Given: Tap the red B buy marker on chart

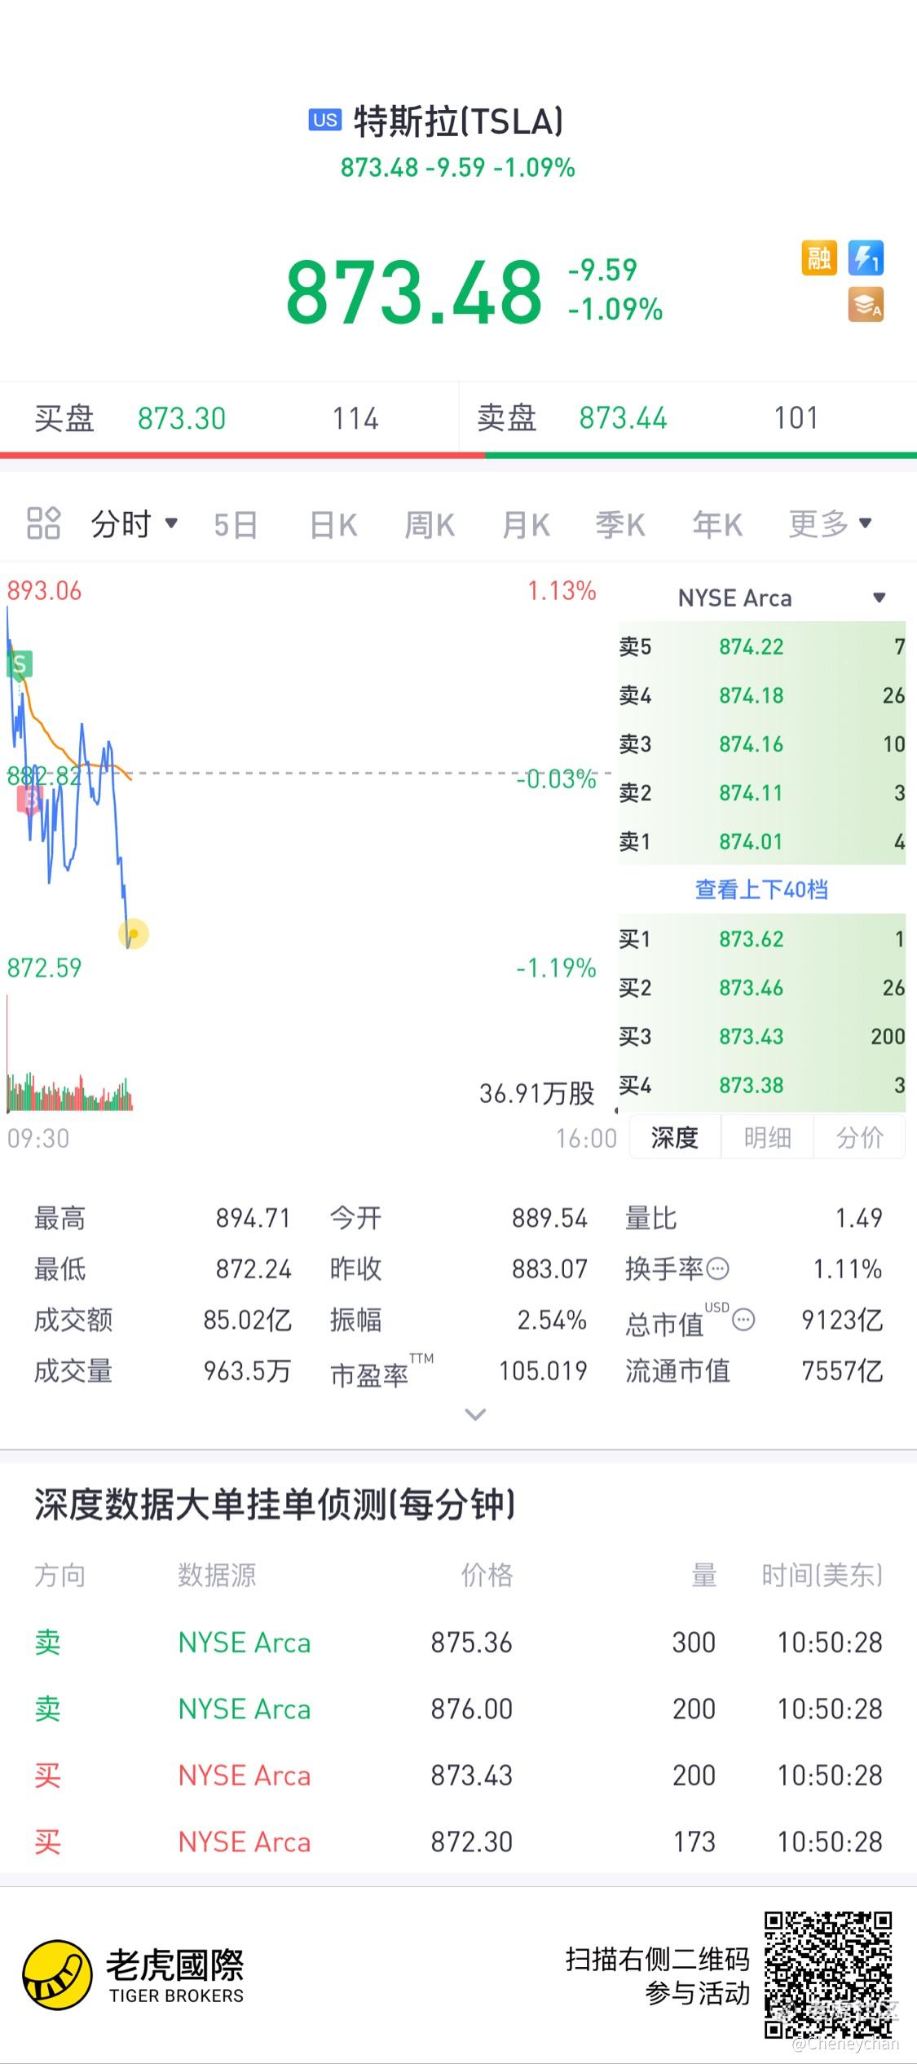Looking at the screenshot, I should click(x=30, y=800).
